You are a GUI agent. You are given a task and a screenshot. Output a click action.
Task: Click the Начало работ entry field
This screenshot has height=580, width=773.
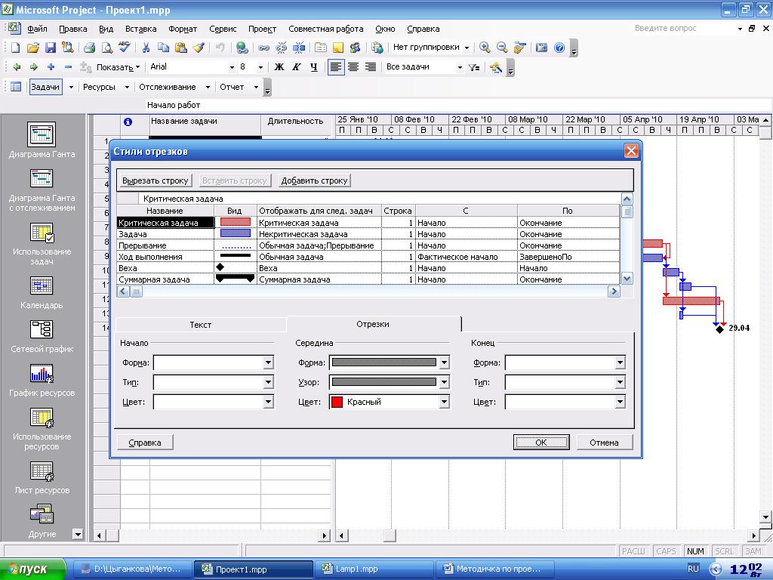point(457,105)
